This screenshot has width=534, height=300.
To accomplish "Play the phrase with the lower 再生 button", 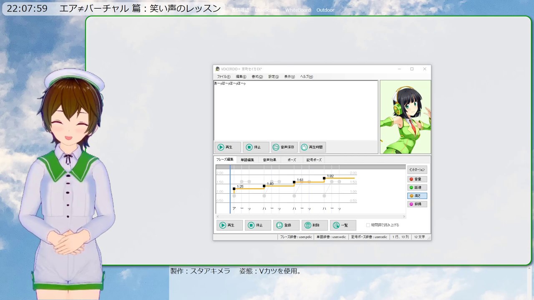I will point(229,225).
